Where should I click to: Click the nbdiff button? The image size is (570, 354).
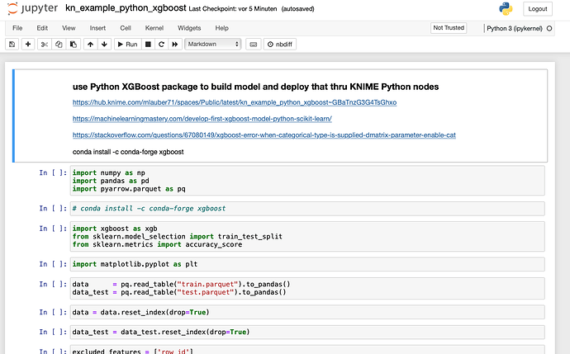tap(280, 45)
